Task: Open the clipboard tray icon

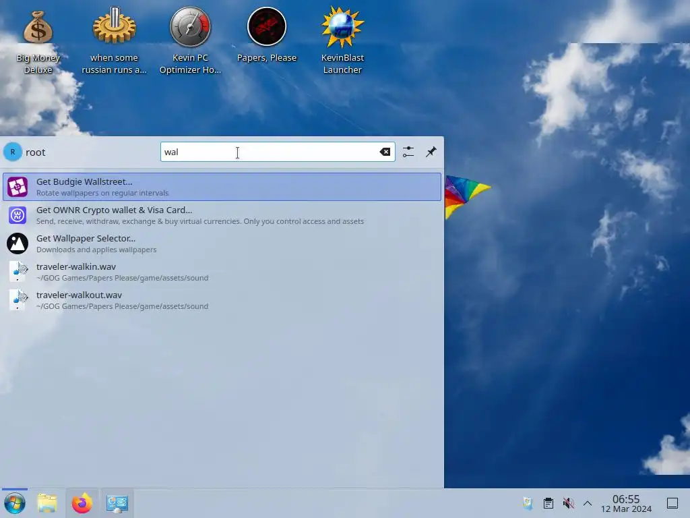Action: click(548, 503)
